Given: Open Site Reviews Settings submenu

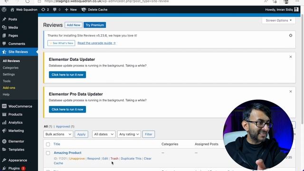Looking at the screenshot, I should [x=9, y=74].
